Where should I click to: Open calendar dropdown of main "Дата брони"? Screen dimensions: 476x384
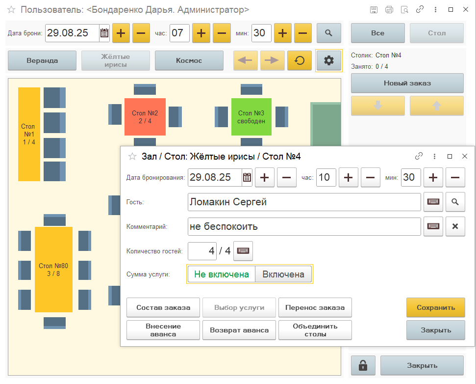pos(104,33)
